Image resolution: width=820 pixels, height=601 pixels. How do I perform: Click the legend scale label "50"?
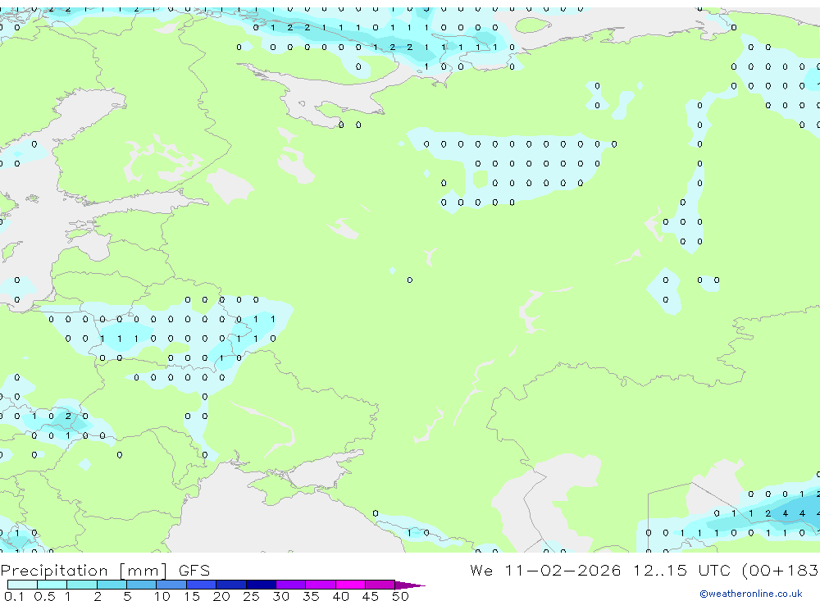pos(400,596)
